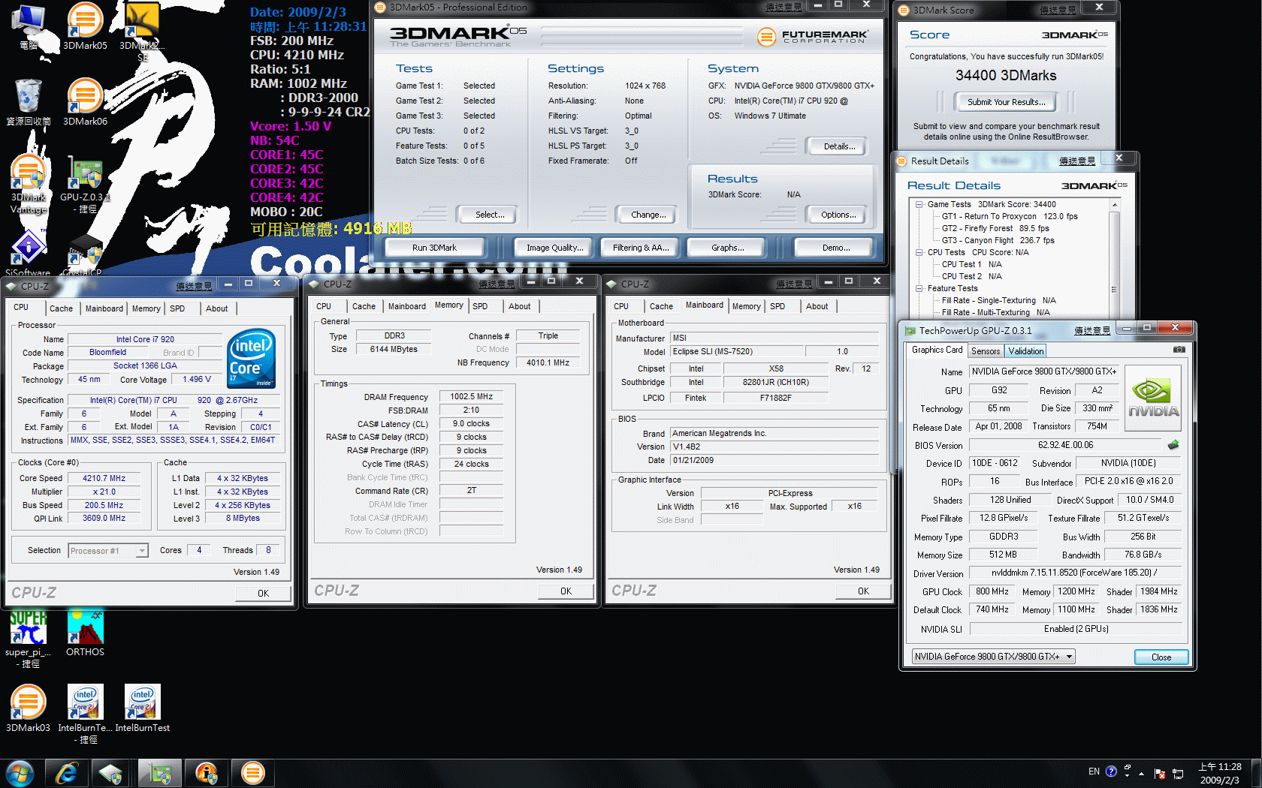
Task: Switch to the Validation tab in GPU-Z
Action: click(1025, 351)
